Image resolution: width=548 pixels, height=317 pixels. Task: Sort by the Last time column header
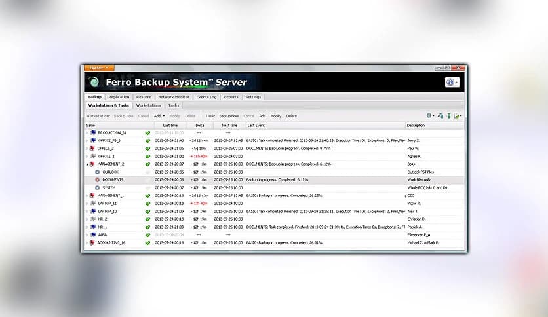coord(170,125)
